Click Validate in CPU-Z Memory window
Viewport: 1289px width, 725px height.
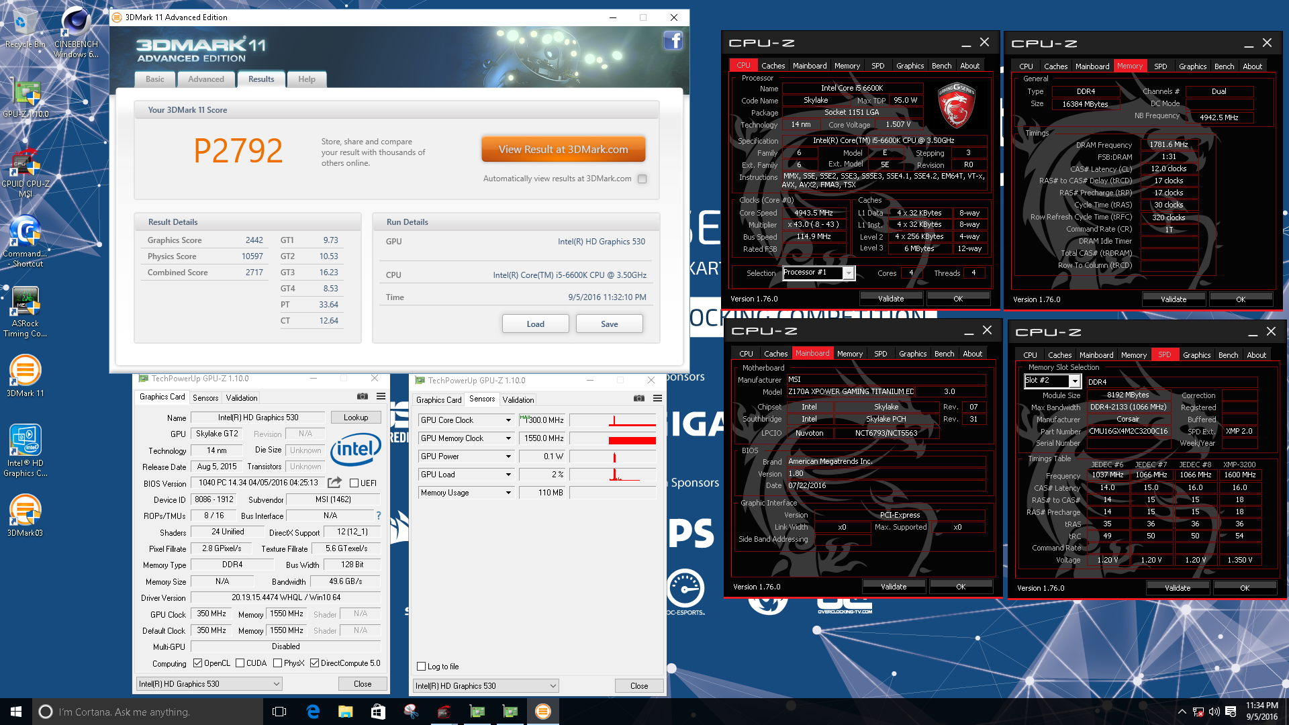1173,299
